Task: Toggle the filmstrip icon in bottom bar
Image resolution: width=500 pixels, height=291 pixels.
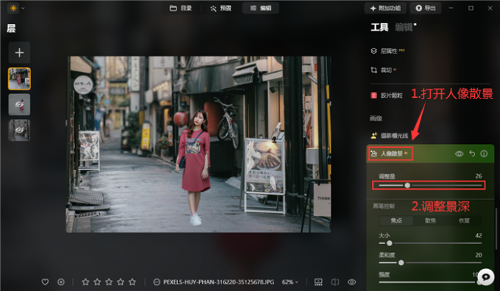Action: click(x=318, y=282)
